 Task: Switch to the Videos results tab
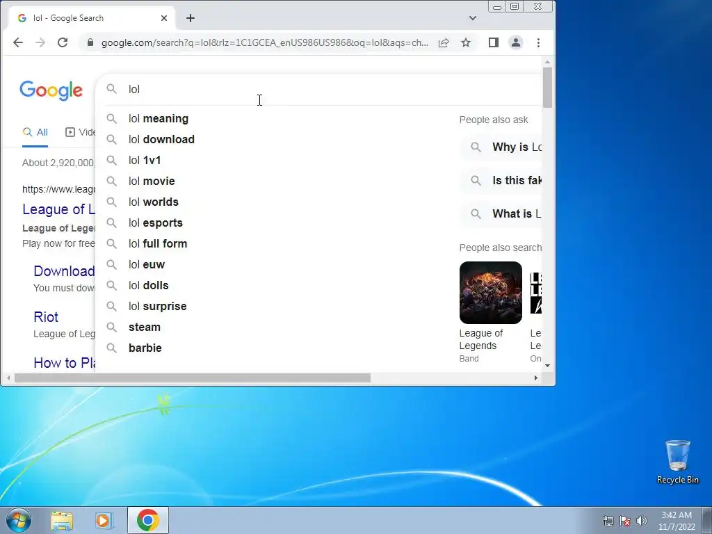(x=81, y=132)
